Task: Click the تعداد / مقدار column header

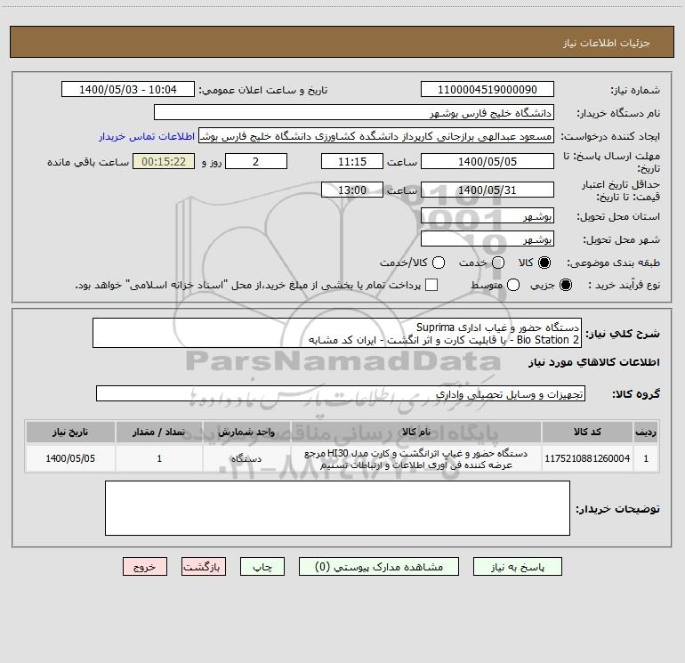Action: (x=159, y=432)
